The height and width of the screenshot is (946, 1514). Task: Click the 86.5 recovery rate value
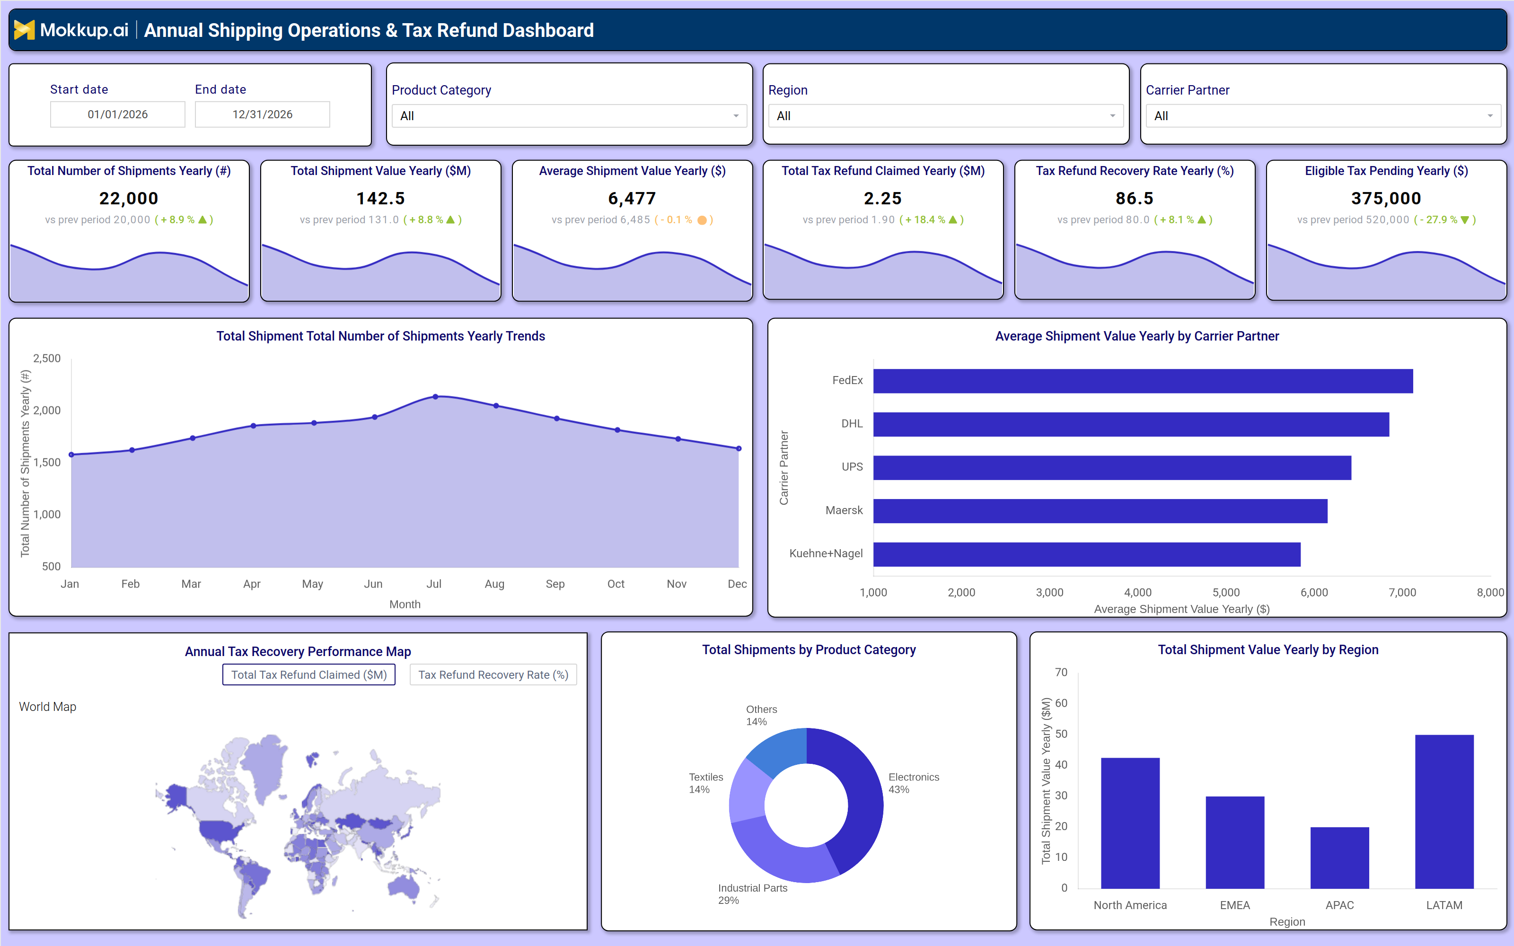(1134, 198)
